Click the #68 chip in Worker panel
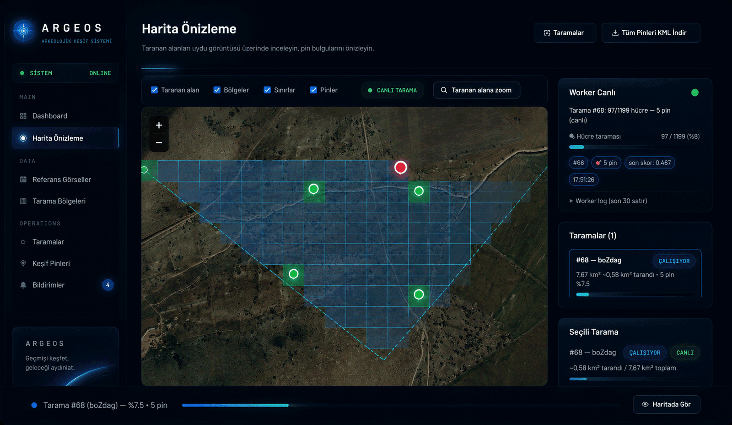This screenshot has height=425, width=732. tap(578, 163)
